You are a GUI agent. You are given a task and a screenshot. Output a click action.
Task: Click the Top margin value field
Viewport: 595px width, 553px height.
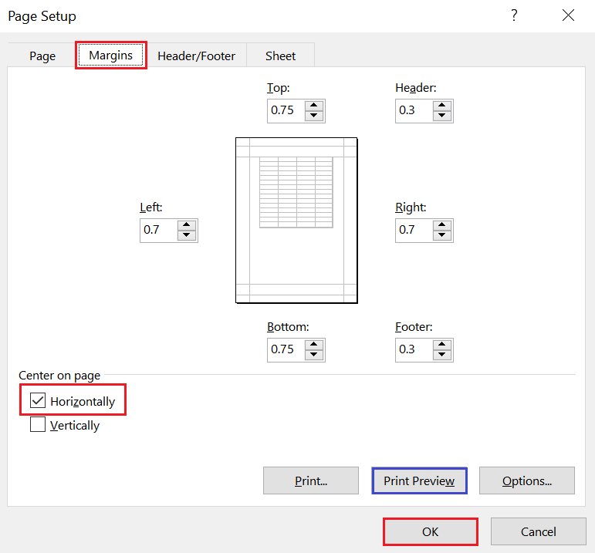286,111
